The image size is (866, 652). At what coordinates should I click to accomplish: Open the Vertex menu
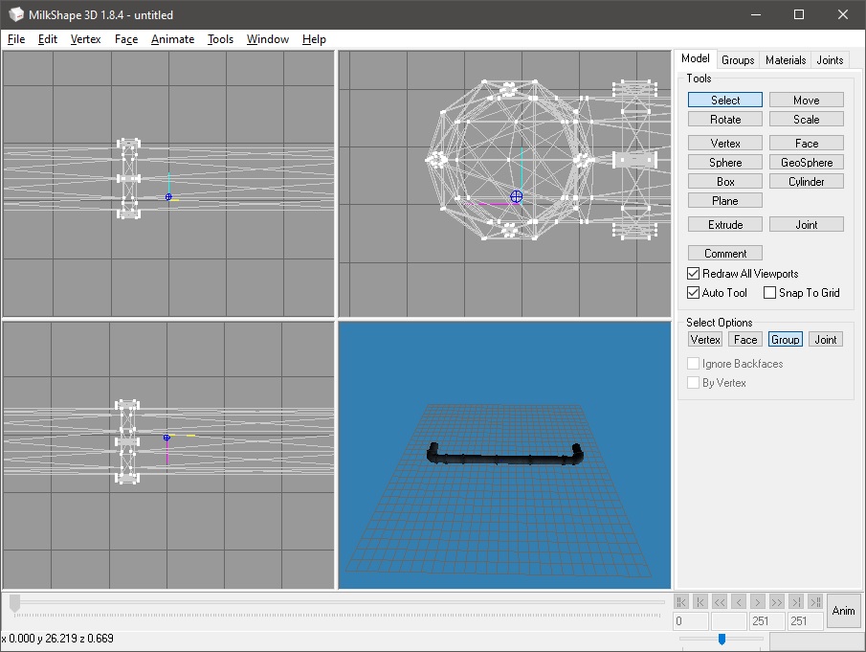click(x=85, y=39)
